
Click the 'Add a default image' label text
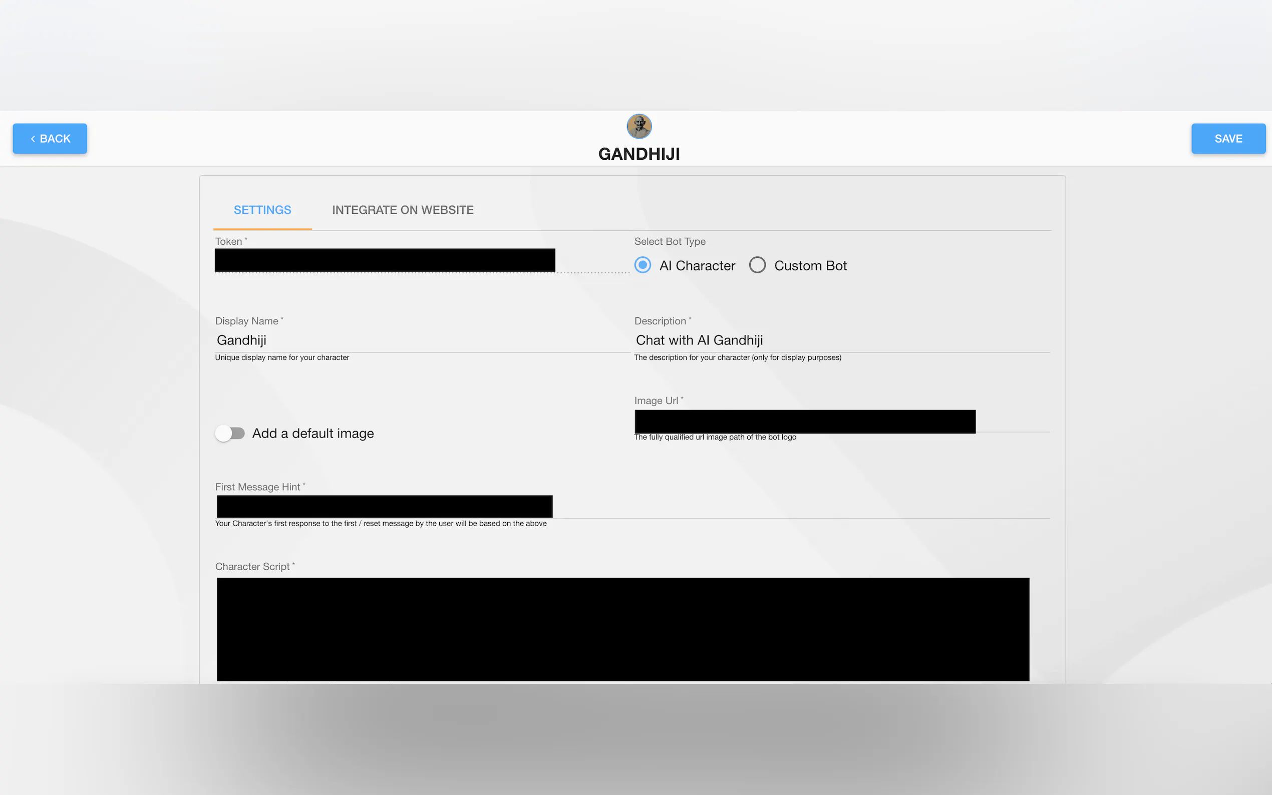pos(313,433)
